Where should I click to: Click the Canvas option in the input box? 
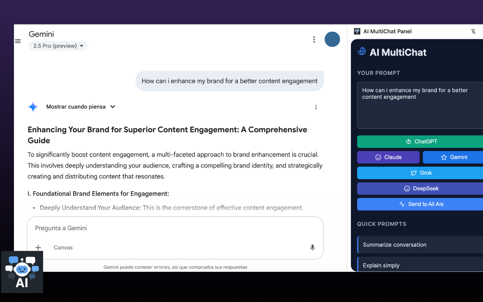tap(63, 248)
